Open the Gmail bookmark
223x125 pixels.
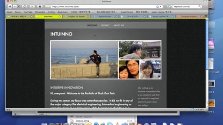tap(9, 12)
